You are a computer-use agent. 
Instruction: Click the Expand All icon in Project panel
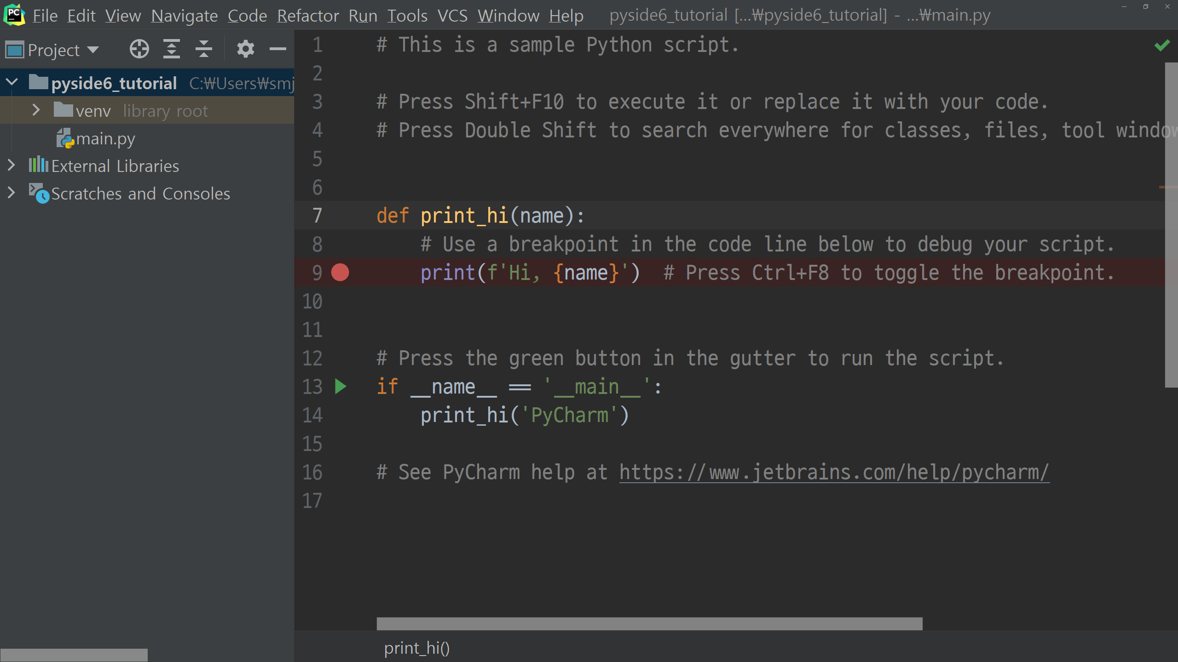(x=171, y=49)
